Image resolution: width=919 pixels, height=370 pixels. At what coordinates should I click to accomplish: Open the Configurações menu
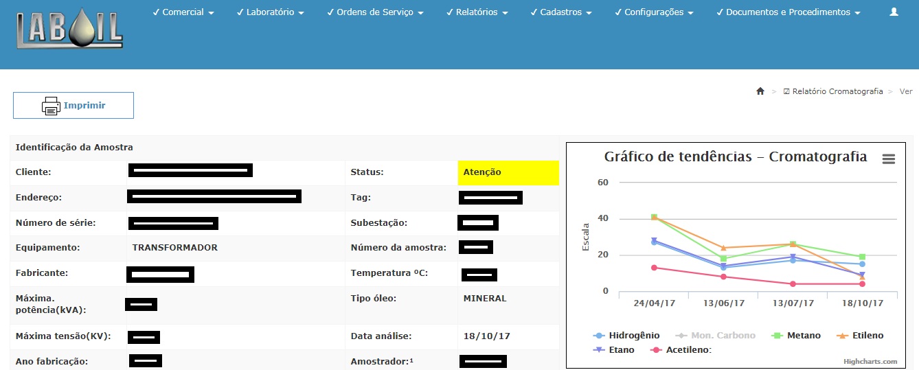point(659,12)
